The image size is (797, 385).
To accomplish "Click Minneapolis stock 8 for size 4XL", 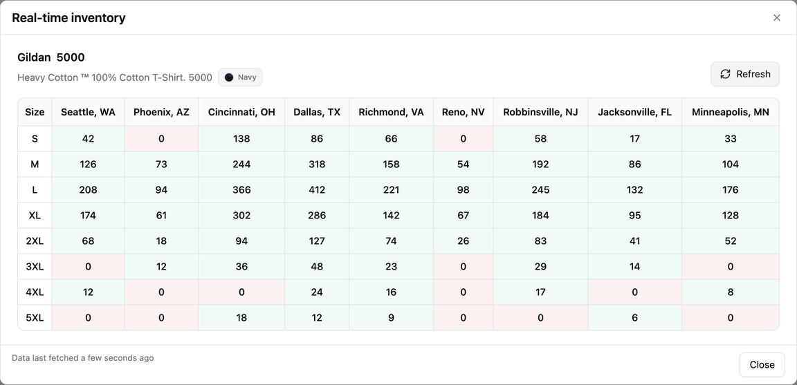I will click(x=731, y=292).
